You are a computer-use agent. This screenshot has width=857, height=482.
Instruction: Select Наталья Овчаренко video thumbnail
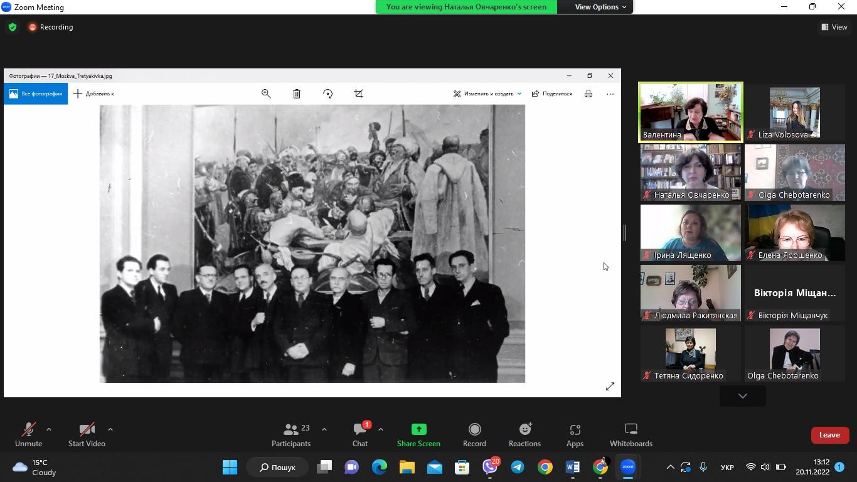[691, 173]
